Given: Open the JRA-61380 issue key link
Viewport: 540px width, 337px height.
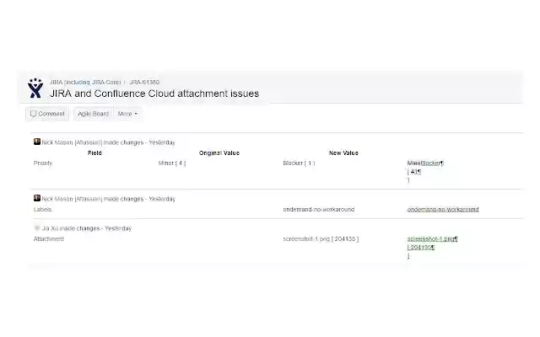Looking at the screenshot, I should click(x=144, y=83).
